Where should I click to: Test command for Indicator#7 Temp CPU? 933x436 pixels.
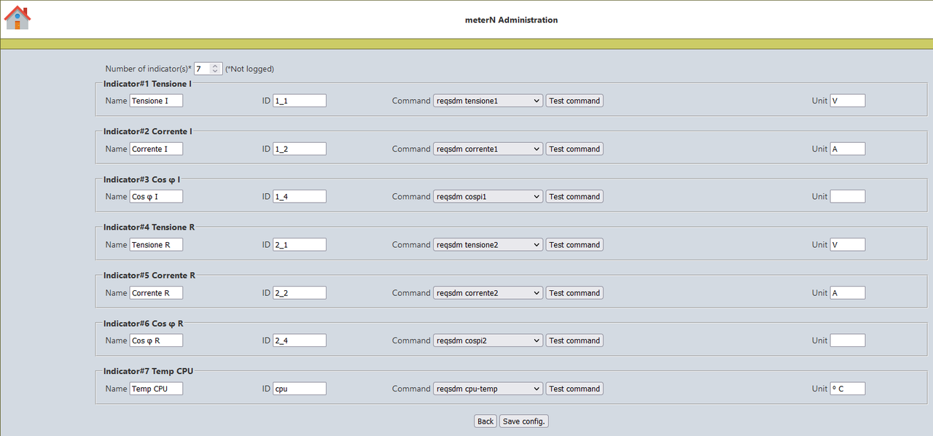574,389
